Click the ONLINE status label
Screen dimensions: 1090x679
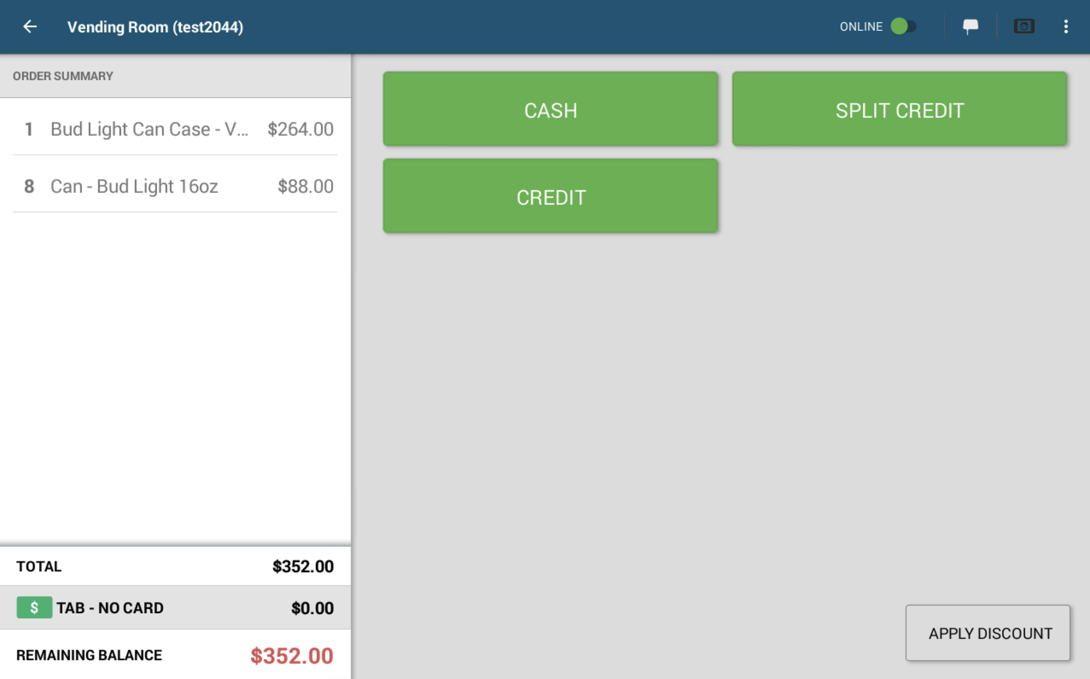click(x=861, y=27)
